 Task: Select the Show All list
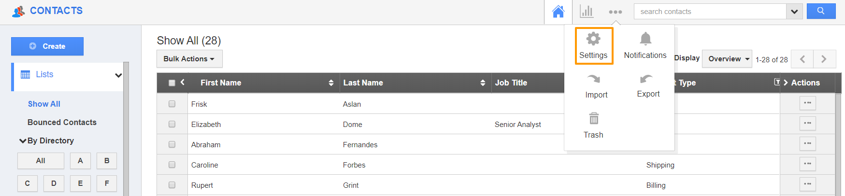click(x=44, y=104)
